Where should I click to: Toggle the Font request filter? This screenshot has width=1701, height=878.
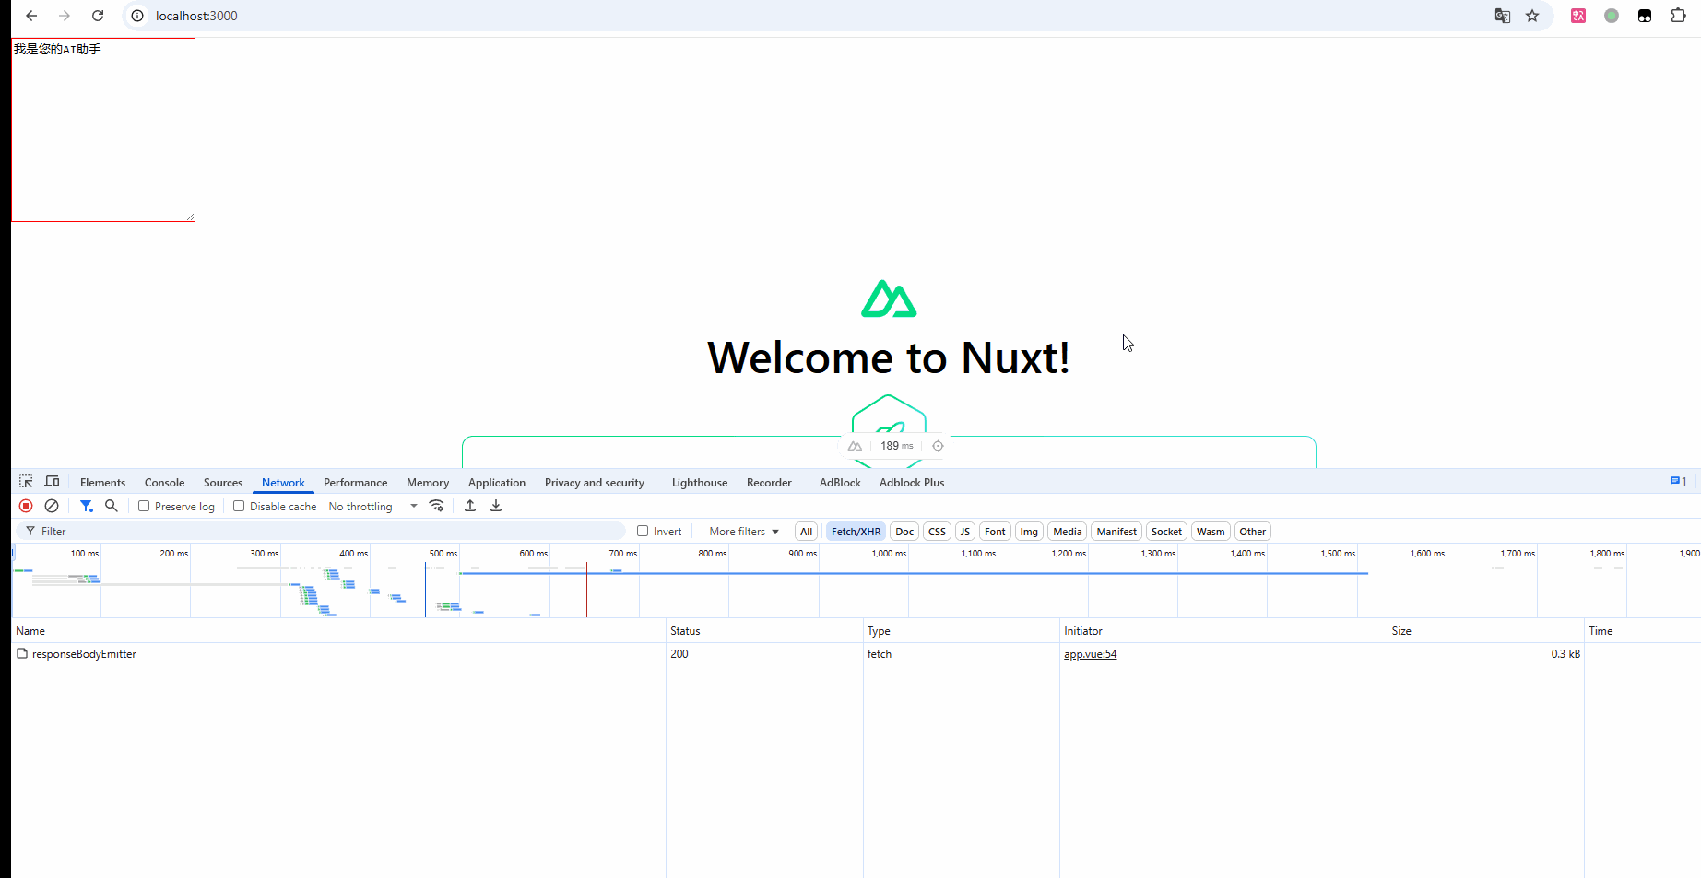(995, 532)
